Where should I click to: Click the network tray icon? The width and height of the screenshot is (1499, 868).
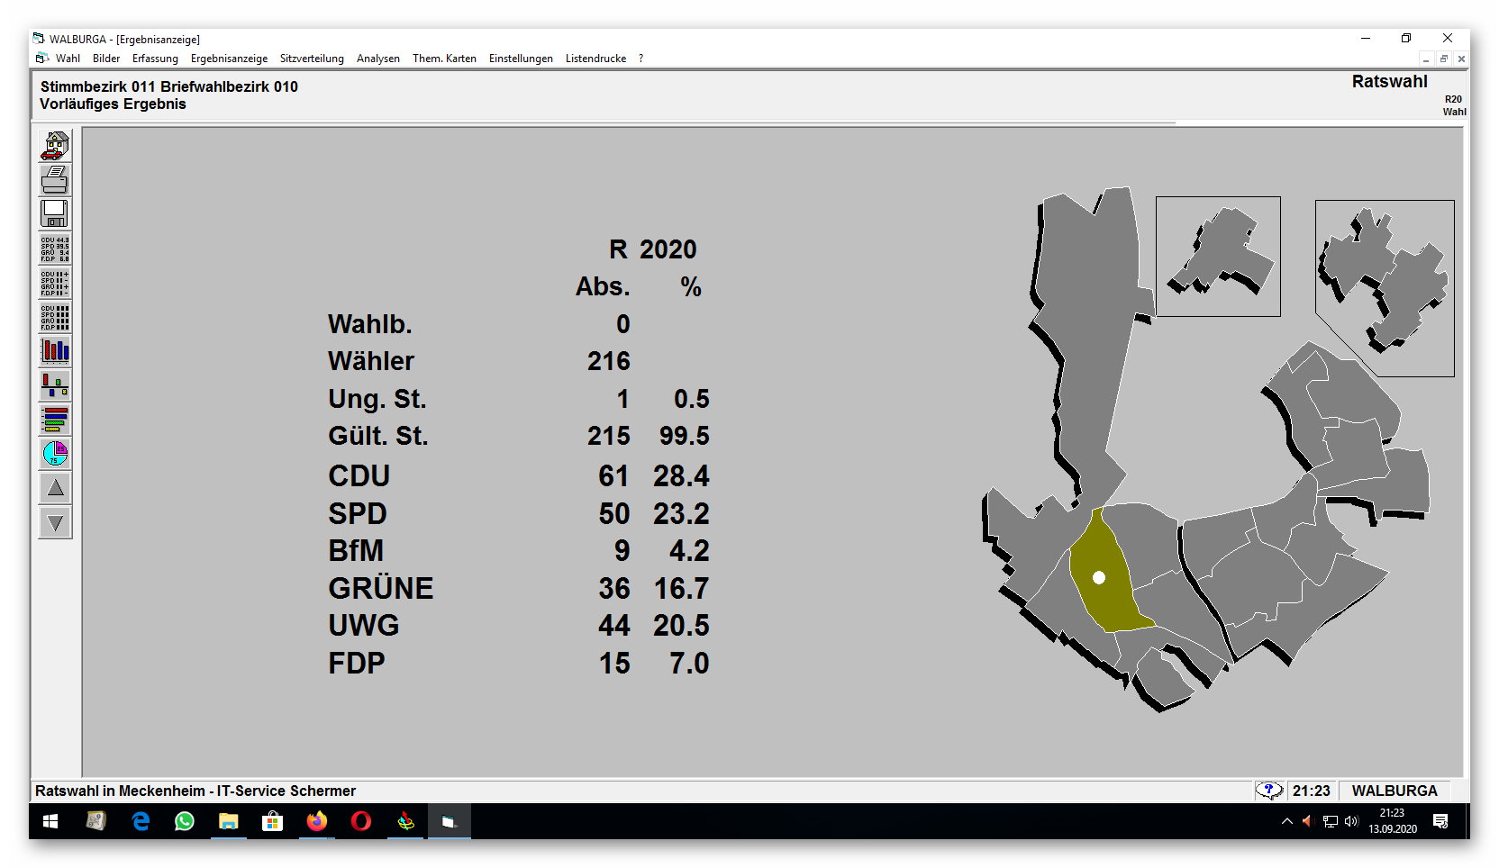click(1330, 821)
